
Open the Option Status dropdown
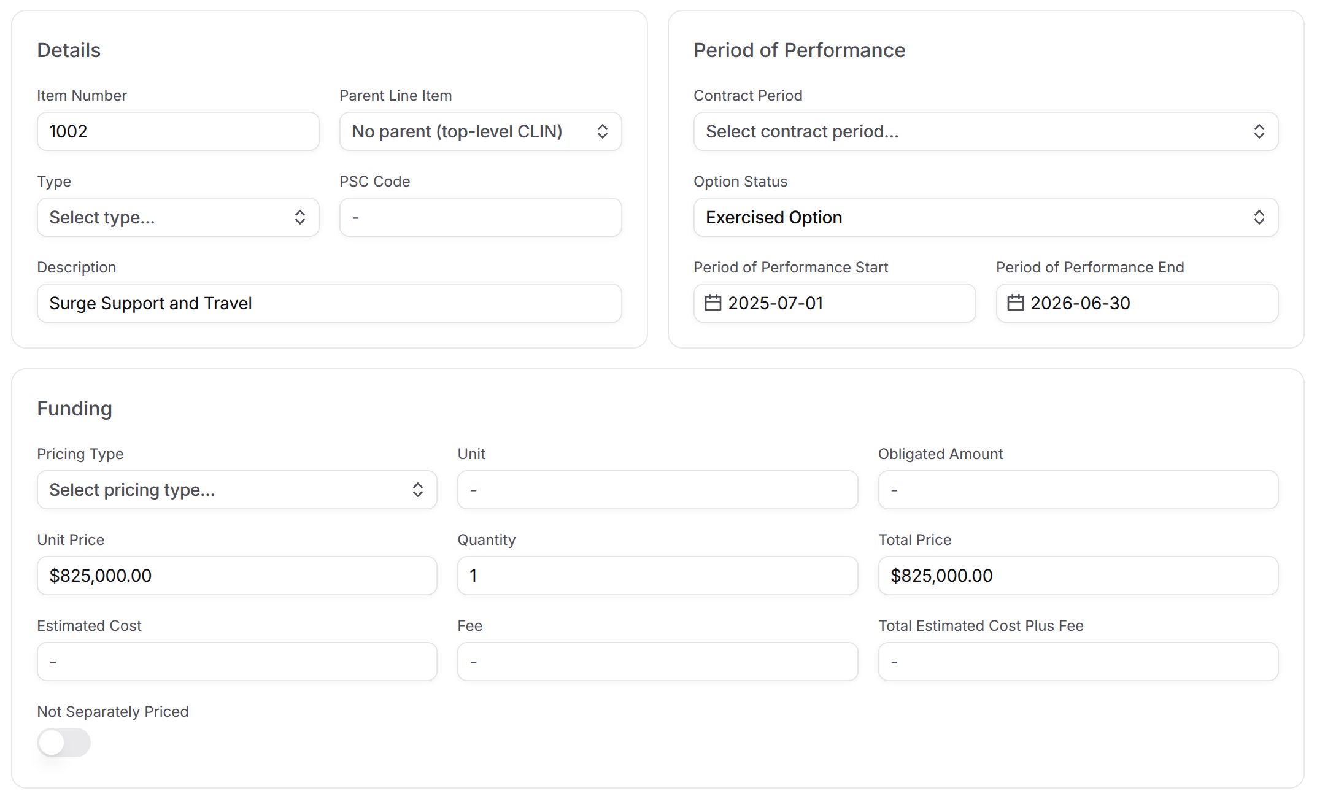tap(986, 217)
